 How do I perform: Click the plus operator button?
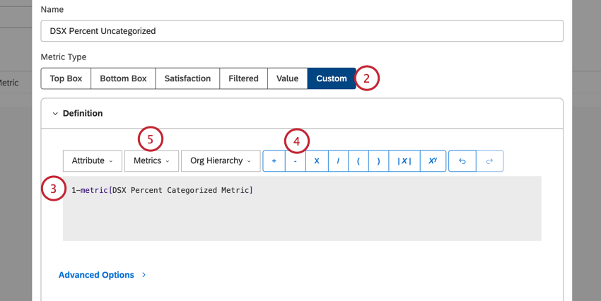coord(274,161)
